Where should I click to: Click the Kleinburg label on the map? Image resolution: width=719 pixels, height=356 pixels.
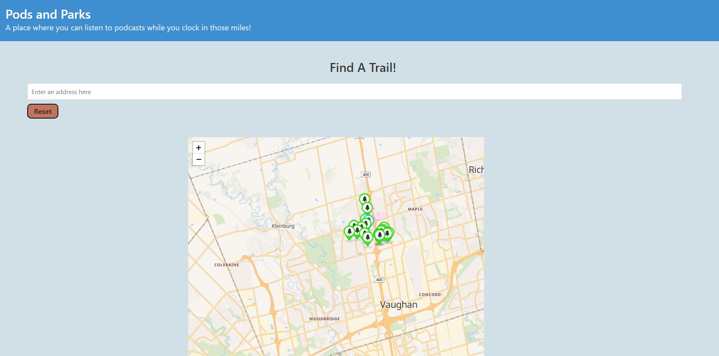283,226
